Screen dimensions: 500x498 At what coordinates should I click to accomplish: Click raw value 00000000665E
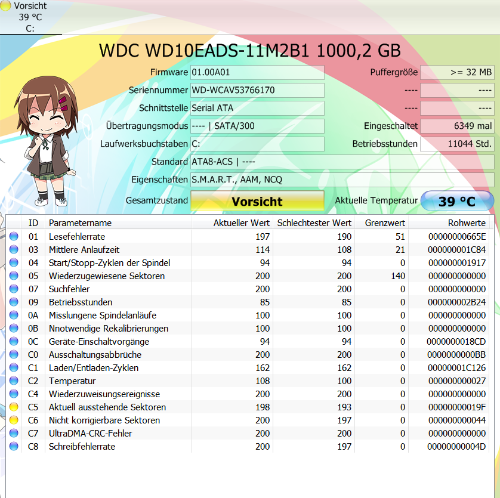click(x=457, y=237)
